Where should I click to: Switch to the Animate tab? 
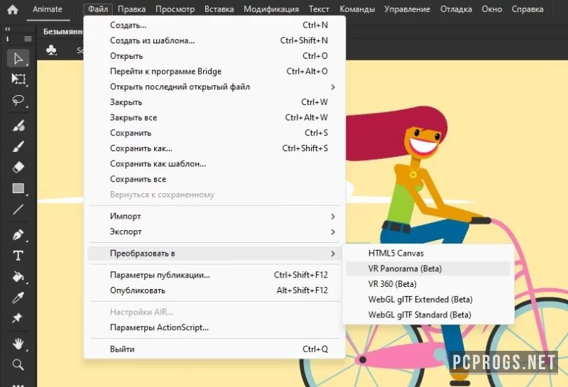[x=48, y=9]
